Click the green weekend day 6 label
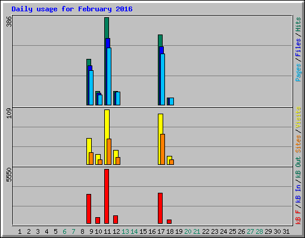Viewport: 305px width, 238px height. [64, 231]
